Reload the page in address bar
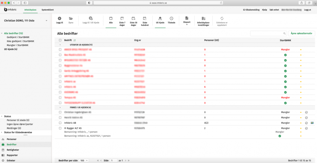 point(221,3)
